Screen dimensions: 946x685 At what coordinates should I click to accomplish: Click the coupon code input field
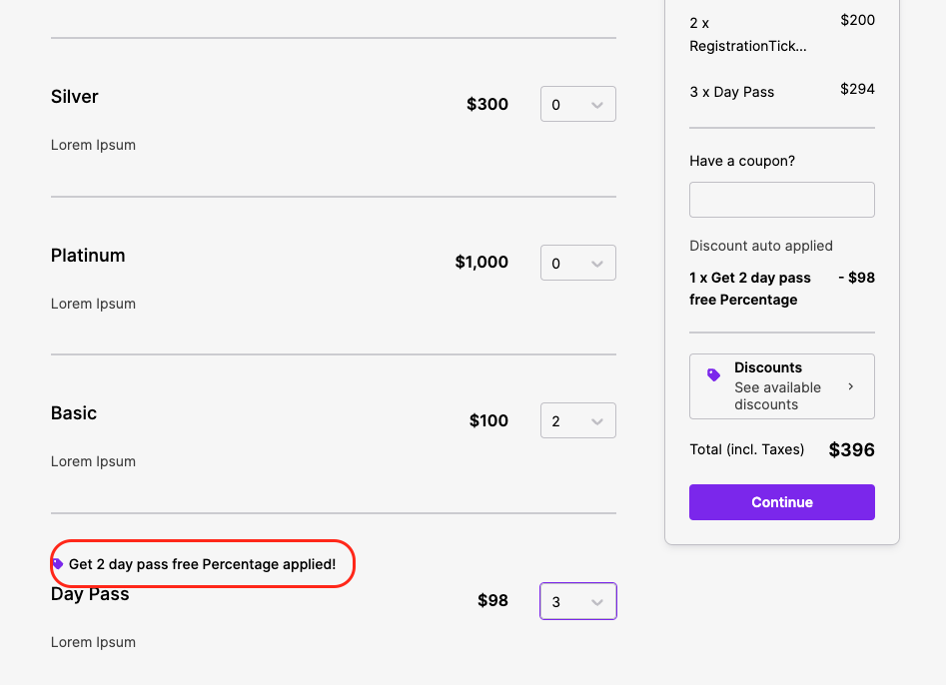click(781, 200)
